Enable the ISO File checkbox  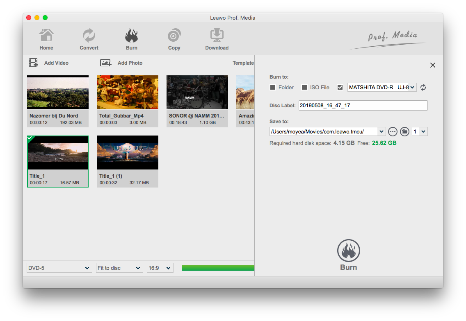(304, 87)
